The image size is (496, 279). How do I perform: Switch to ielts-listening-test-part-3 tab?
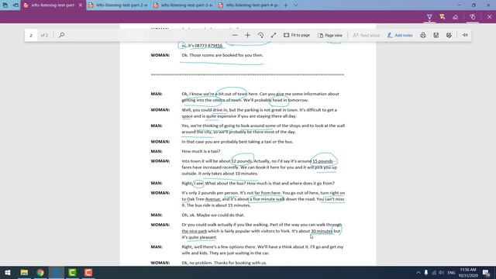[x=184, y=5]
